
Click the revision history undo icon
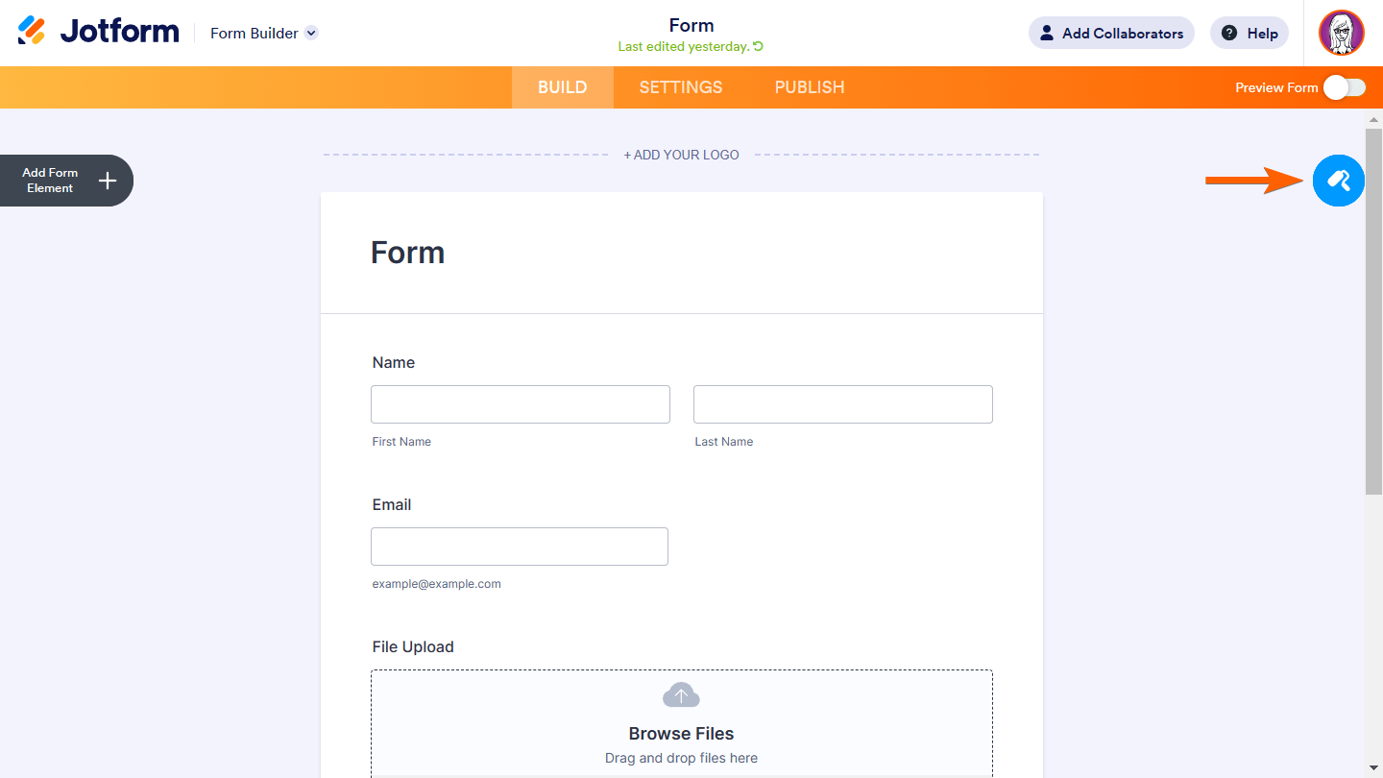[x=759, y=46]
